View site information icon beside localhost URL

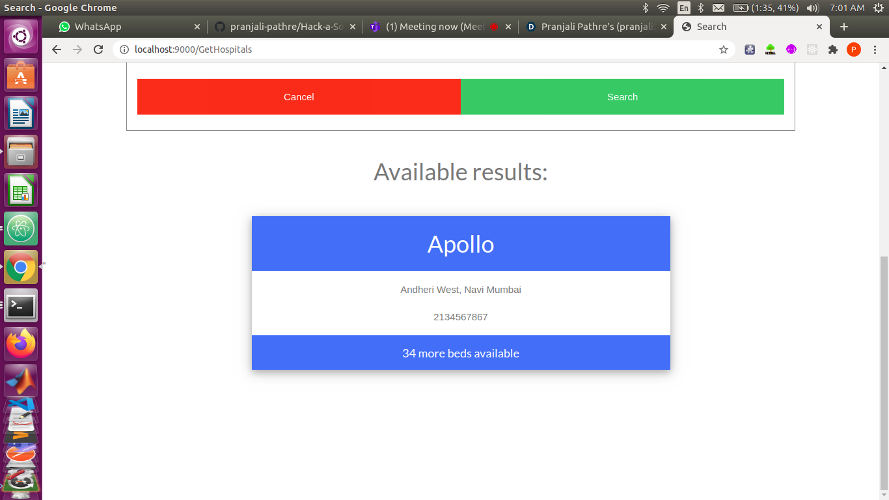(x=124, y=49)
